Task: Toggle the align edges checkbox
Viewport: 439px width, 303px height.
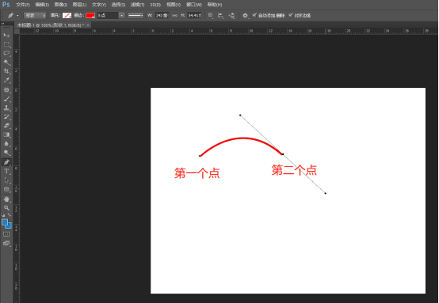Action: (x=290, y=15)
